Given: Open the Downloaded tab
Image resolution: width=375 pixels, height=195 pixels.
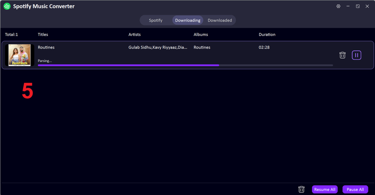Looking at the screenshot, I should click(x=220, y=20).
